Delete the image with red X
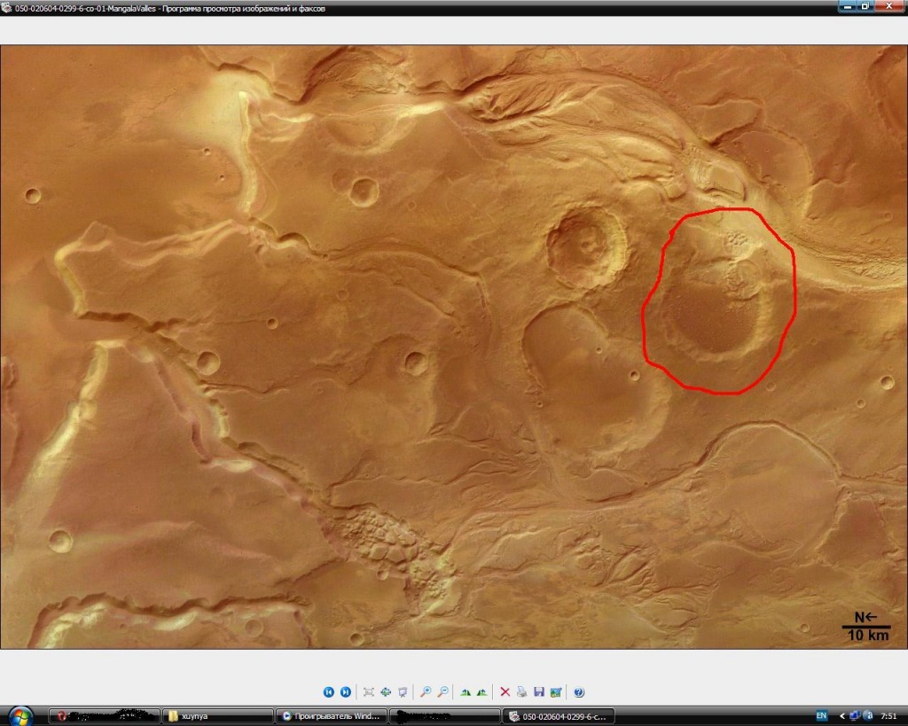Screen dimensions: 908x726 pos(505,691)
